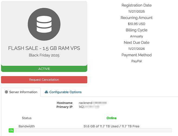Click the Status label
The height and width of the screenshot is (136, 178).
point(27,118)
